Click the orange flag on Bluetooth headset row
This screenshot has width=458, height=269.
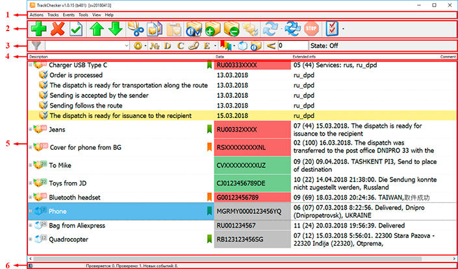coord(209,196)
